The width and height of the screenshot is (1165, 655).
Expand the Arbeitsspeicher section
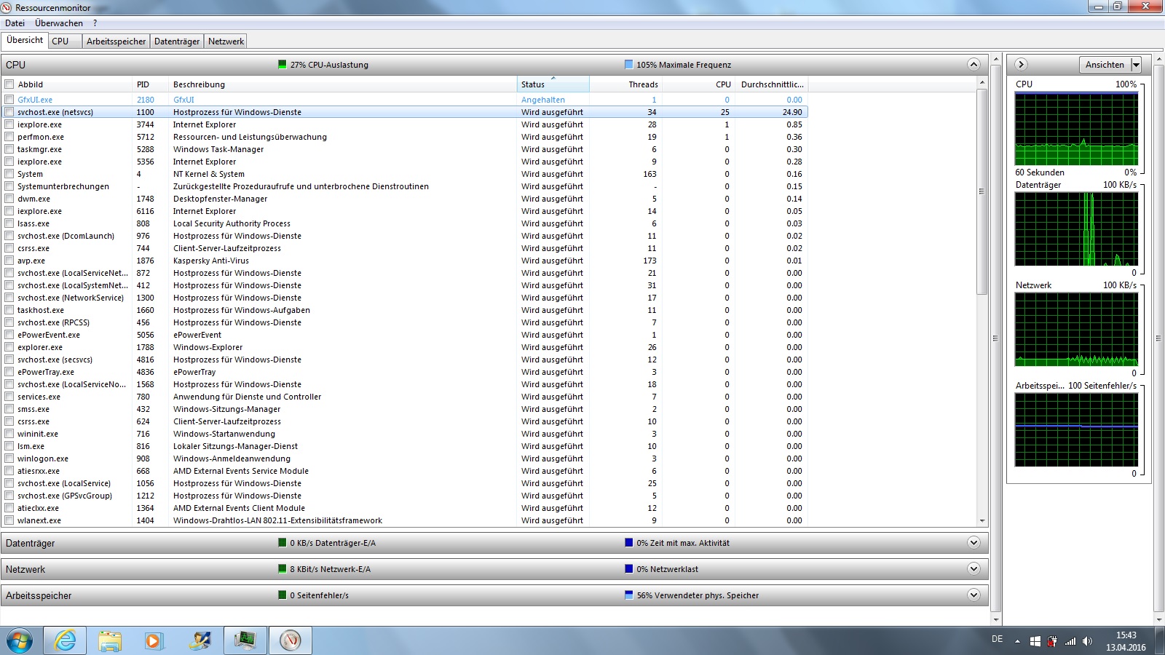coord(974,595)
